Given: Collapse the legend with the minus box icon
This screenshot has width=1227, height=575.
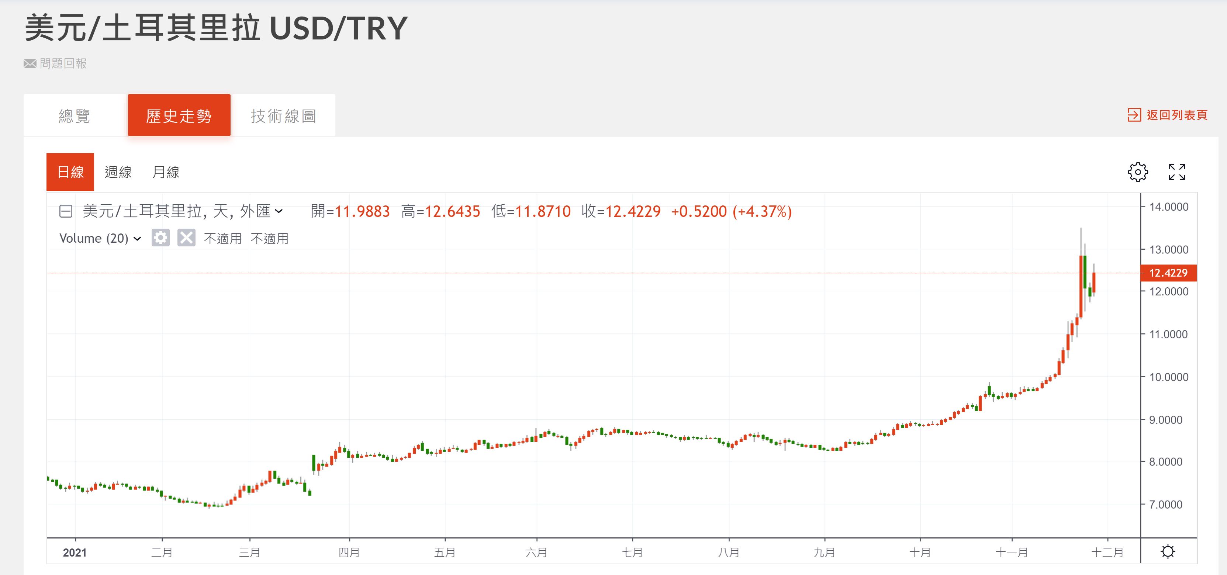Looking at the screenshot, I should 66,211.
